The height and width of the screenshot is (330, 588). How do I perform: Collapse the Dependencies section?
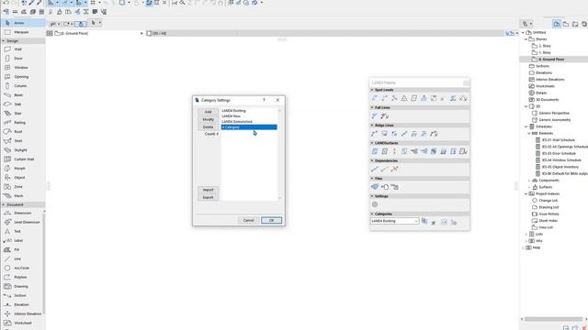pyautogui.click(x=372, y=160)
